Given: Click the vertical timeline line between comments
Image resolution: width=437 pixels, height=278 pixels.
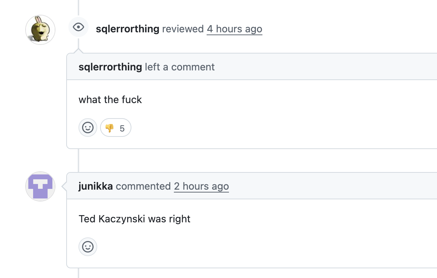Looking at the screenshot, I should click(78, 160).
